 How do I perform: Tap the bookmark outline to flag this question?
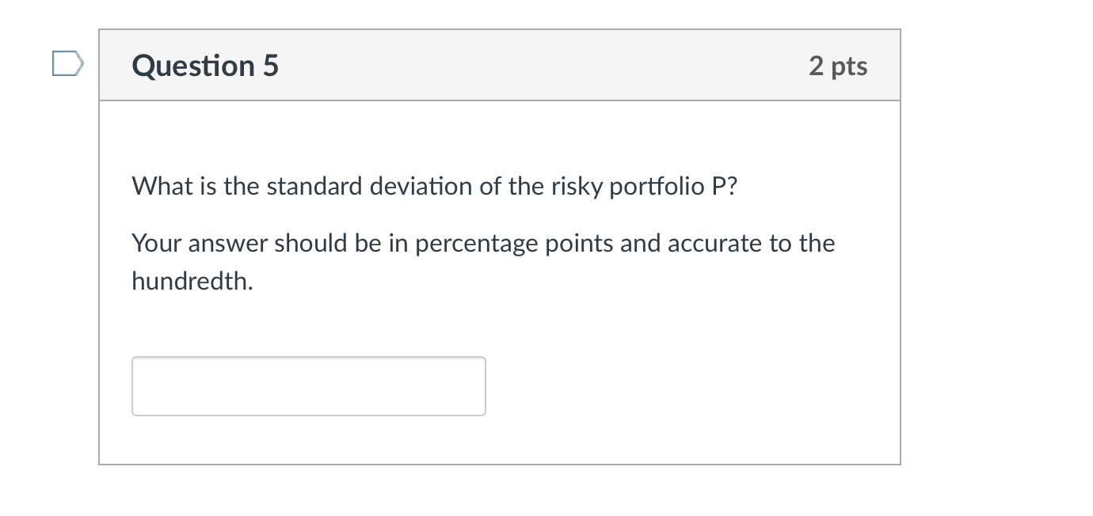[68, 65]
